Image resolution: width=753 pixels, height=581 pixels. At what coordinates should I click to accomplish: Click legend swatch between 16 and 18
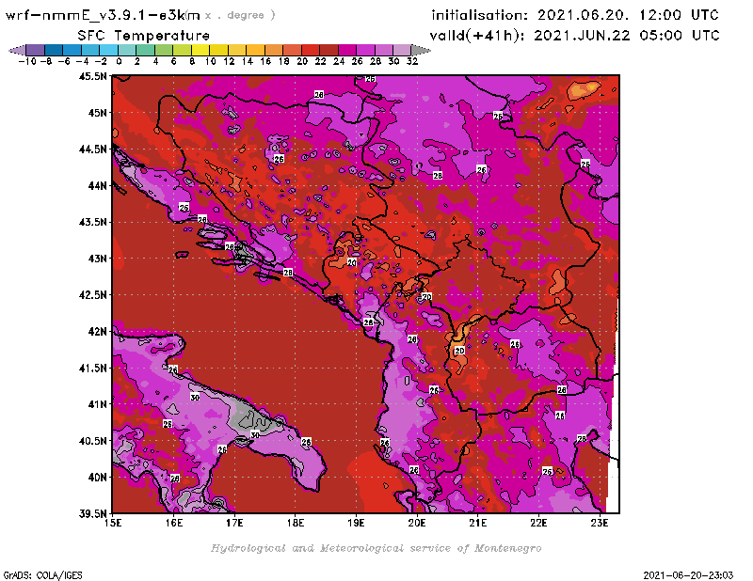pyautogui.click(x=274, y=50)
